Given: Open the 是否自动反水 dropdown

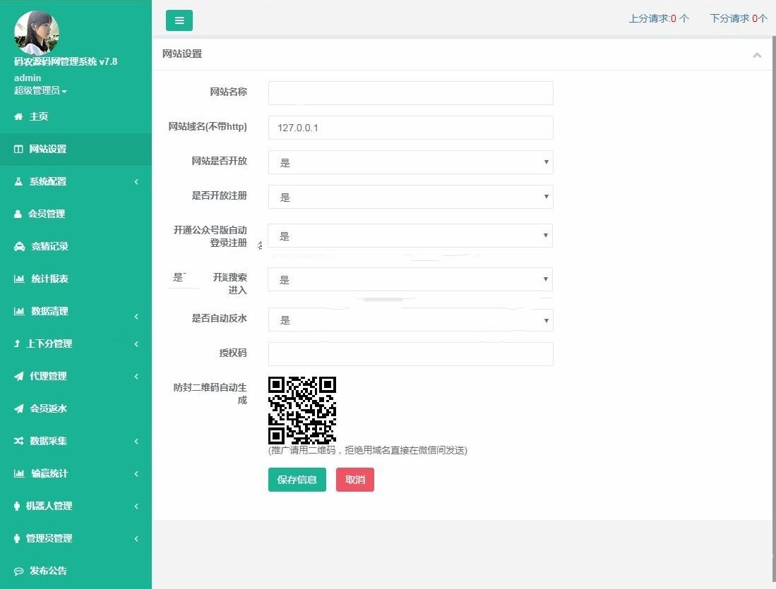Looking at the screenshot, I should point(410,320).
